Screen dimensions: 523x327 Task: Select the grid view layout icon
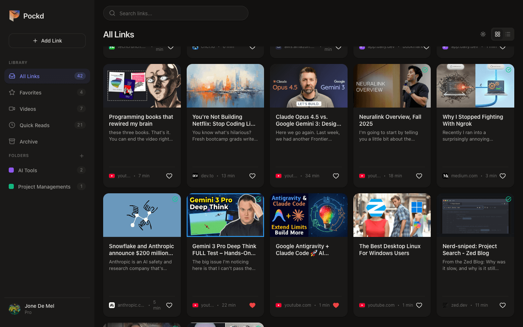click(498, 34)
